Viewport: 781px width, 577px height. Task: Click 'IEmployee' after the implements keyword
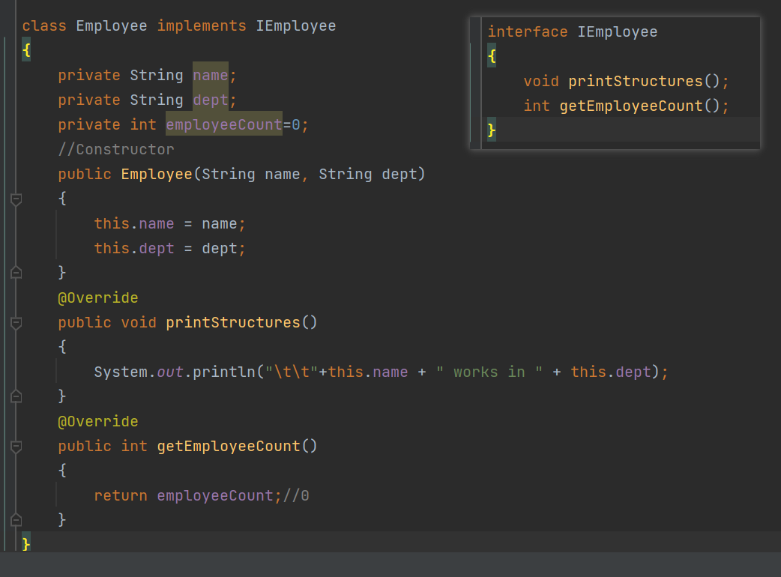[x=296, y=26]
